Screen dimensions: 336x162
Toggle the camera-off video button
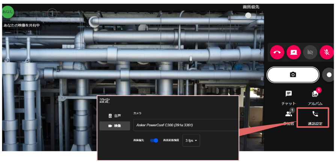click(x=310, y=52)
